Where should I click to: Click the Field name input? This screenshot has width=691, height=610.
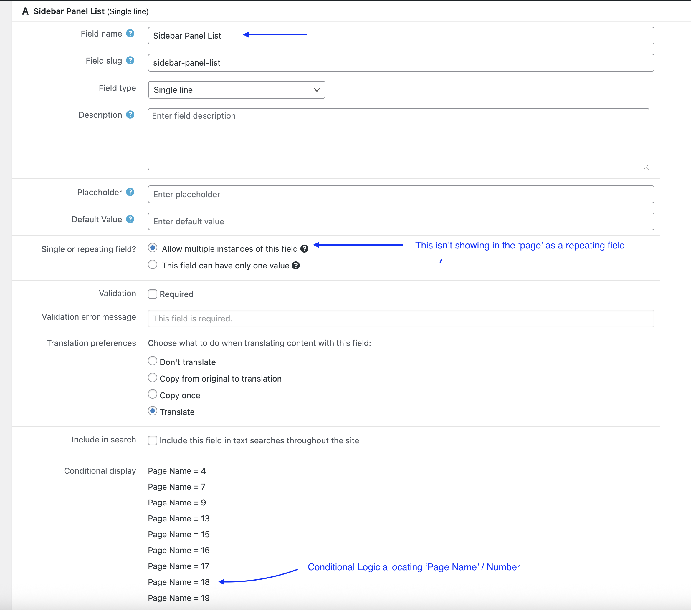coord(401,36)
